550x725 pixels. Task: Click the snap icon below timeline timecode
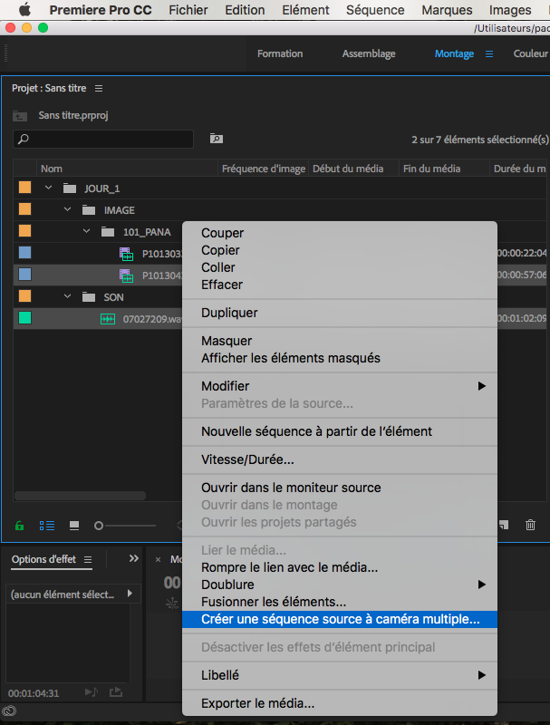[x=172, y=603]
